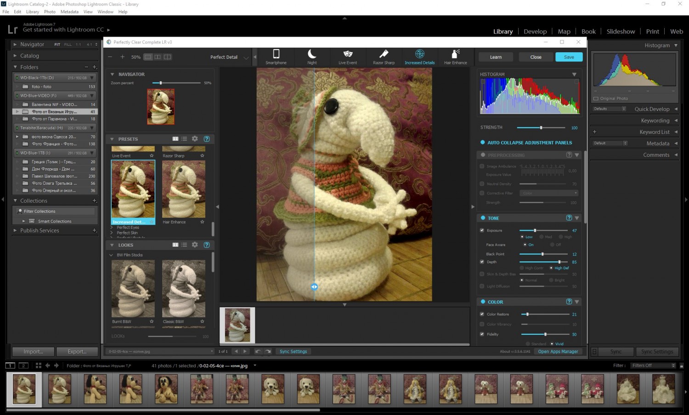Click Sync Settings in plugin footer

pyautogui.click(x=293, y=351)
